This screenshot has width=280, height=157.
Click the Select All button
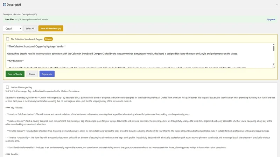point(30,29)
